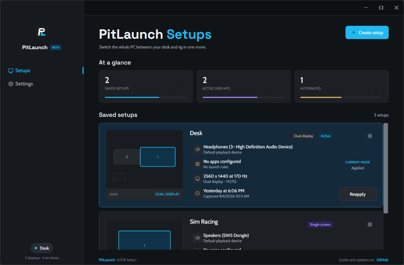Close the PitLaunch window
Image resolution: width=404 pixels, height=265 pixels.
tap(396, 8)
